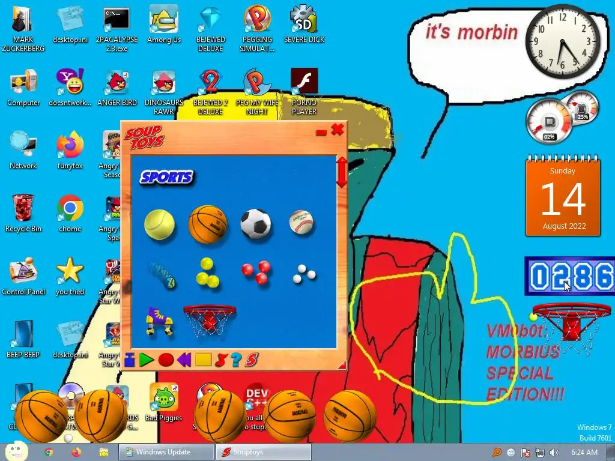The height and width of the screenshot is (461, 615).
Task: Click the red record circle button
Action: coord(166,360)
